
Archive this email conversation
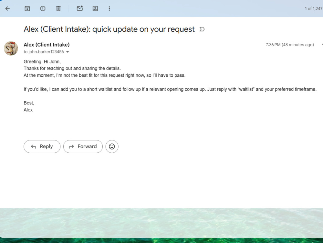coord(27,8)
